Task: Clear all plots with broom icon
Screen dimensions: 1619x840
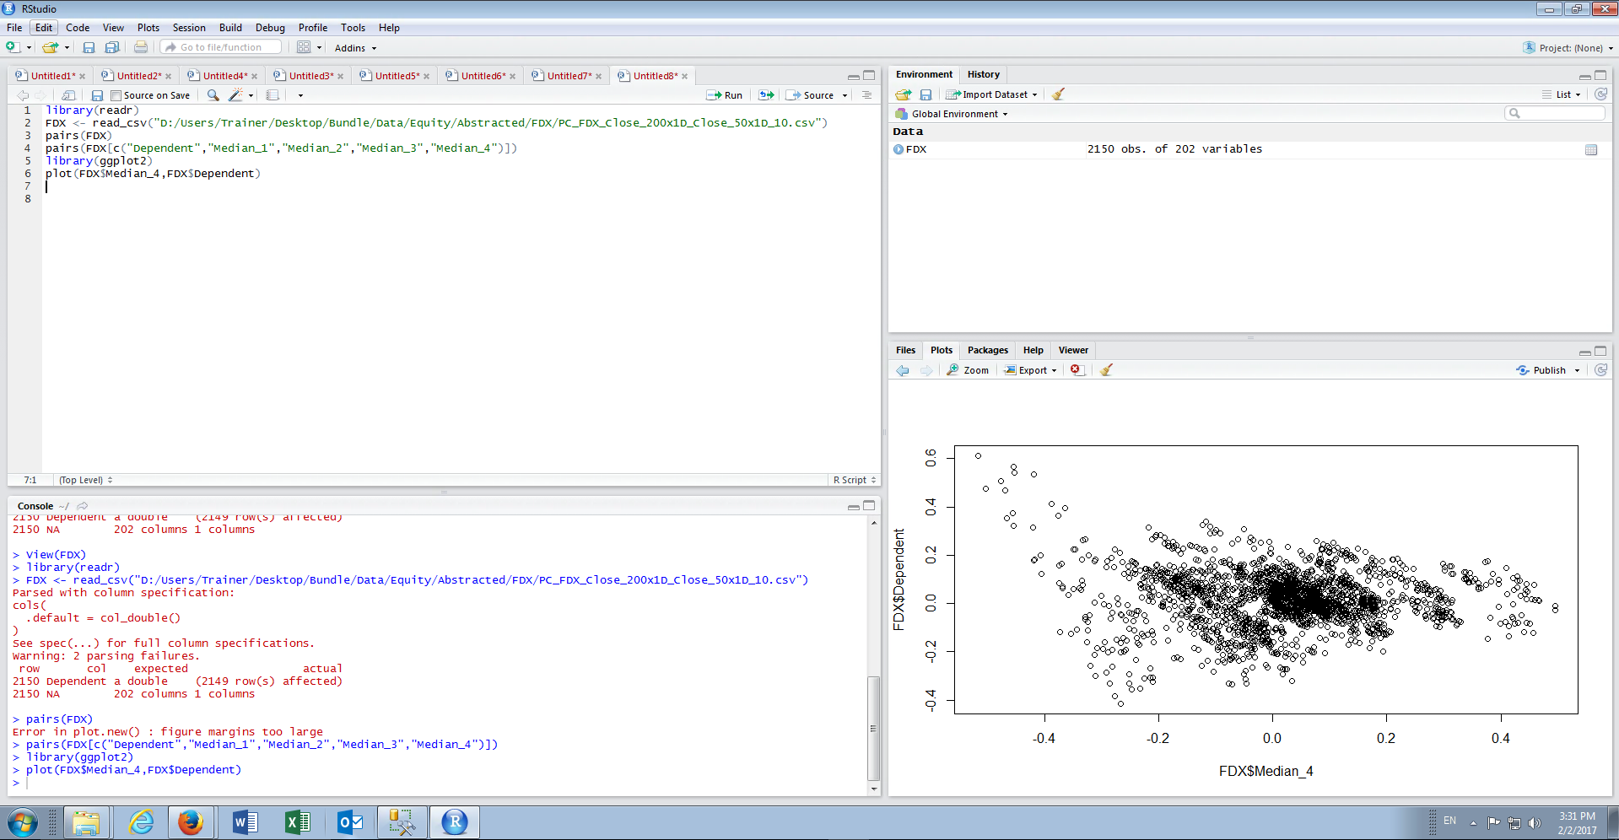Action: tap(1106, 369)
